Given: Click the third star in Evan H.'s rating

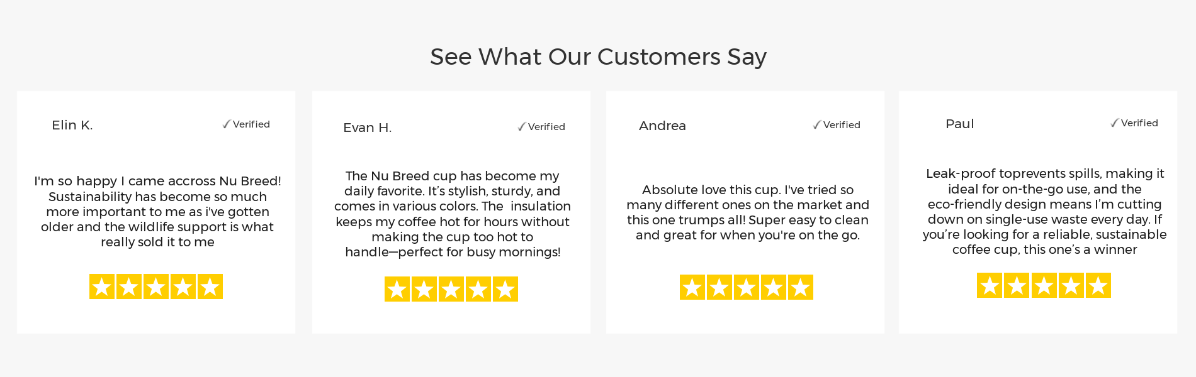Looking at the screenshot, I should tap(451, 290).
